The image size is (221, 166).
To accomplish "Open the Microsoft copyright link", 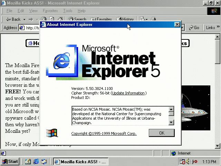I will click(x=104, y=133).
